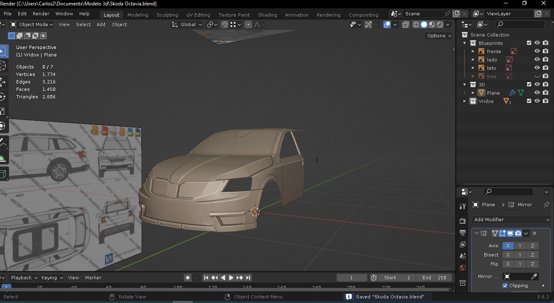The image size is (554, 303).
Task: Open the Render menu
Action: [x=41, y=14]
